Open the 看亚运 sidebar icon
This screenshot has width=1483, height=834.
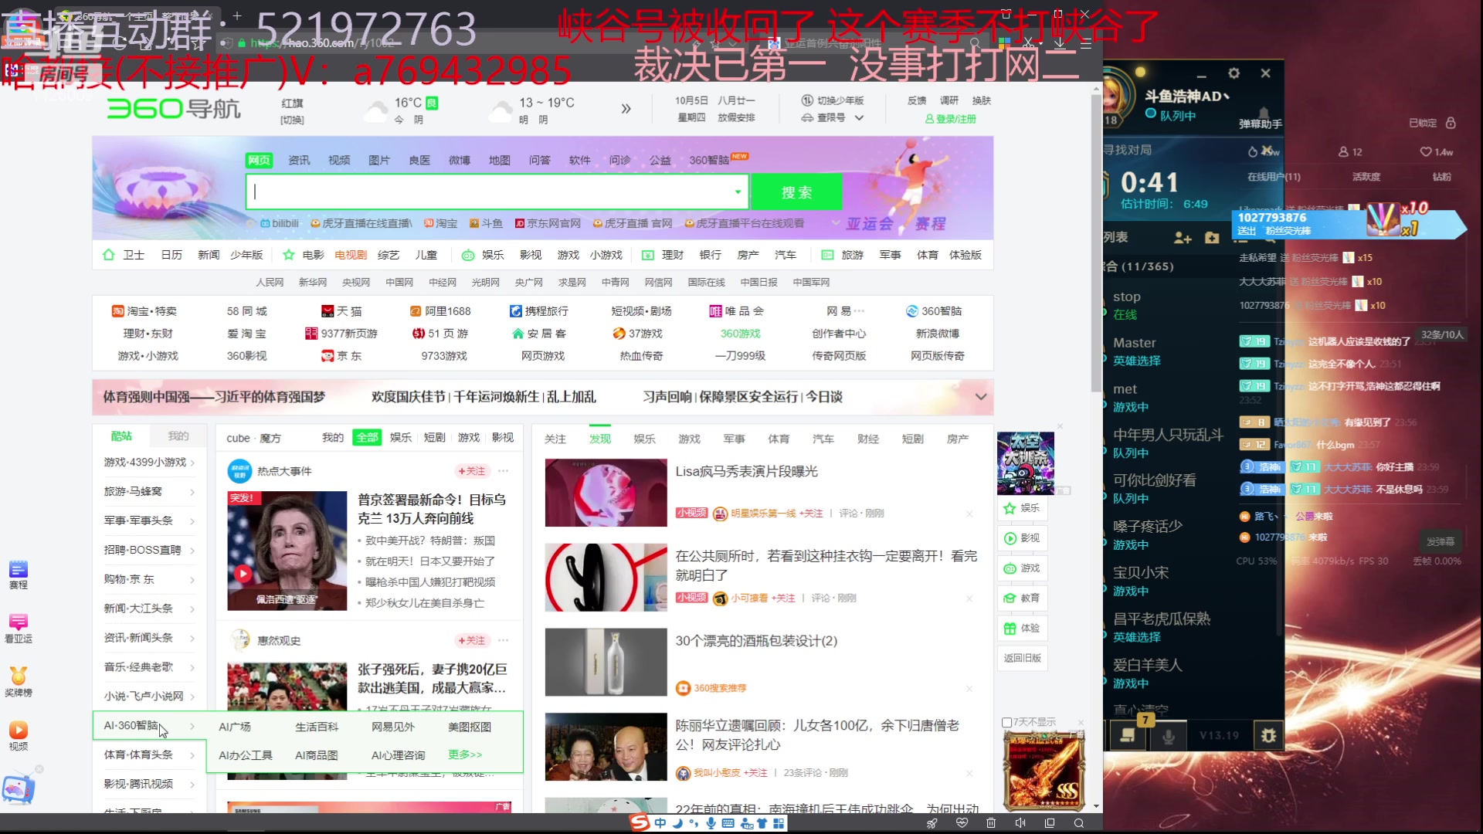click(x=19, y=628)
